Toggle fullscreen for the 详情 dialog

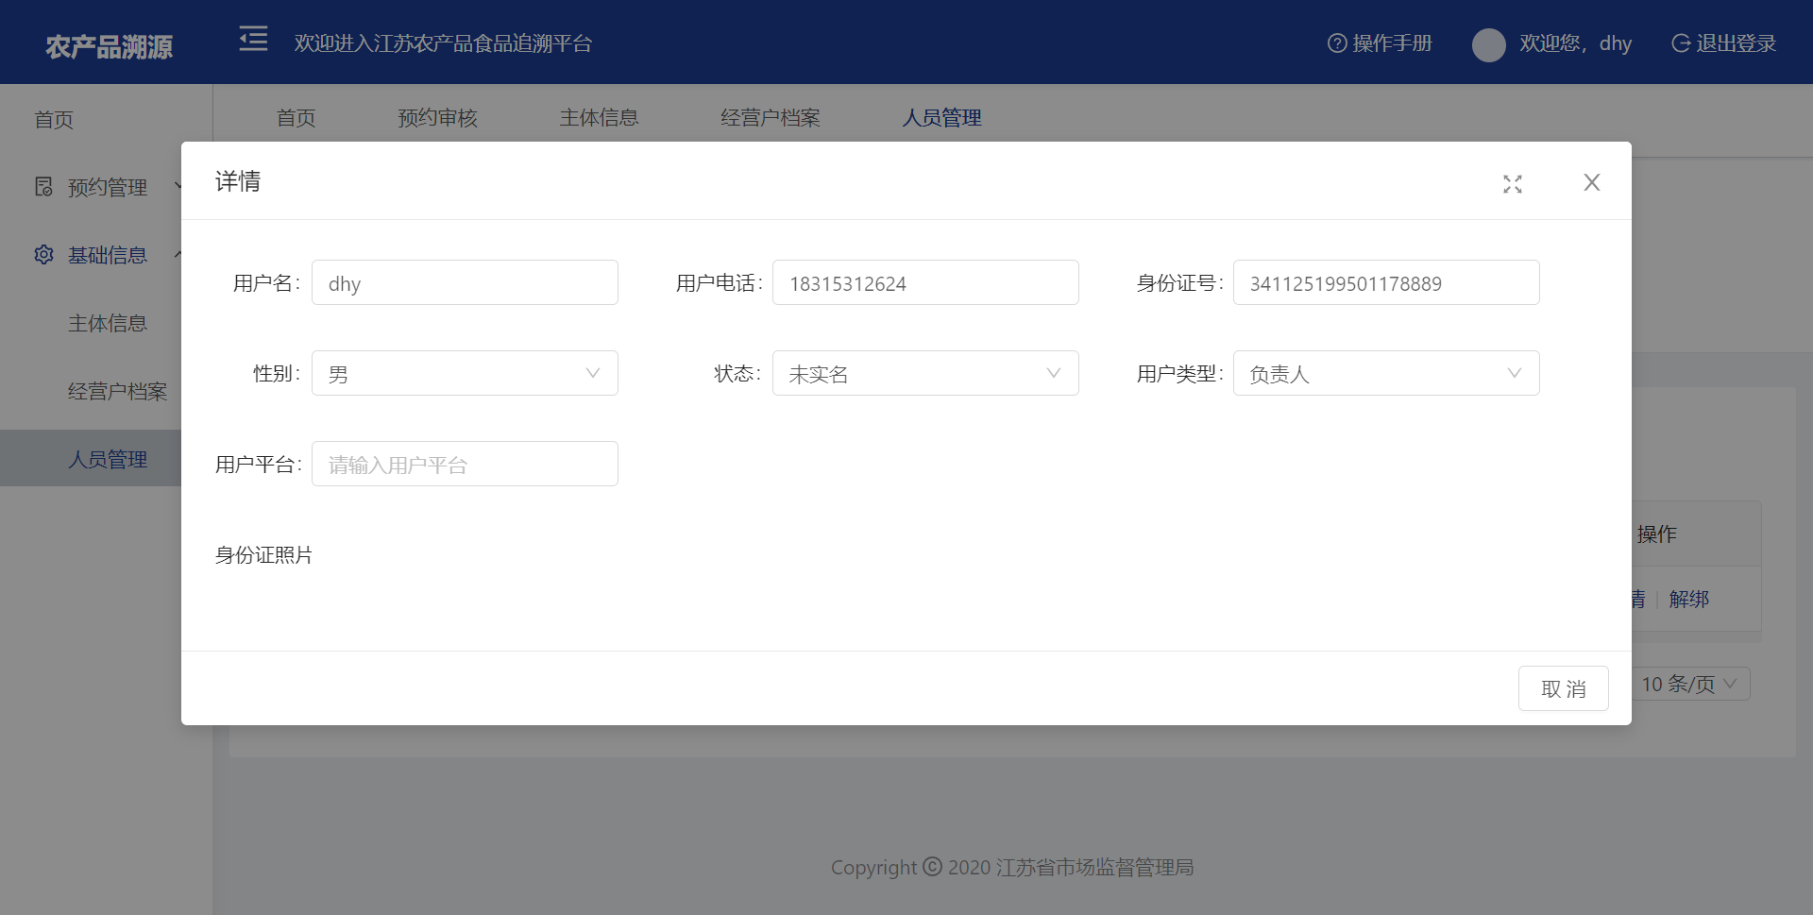click(x=1513, y=184)
